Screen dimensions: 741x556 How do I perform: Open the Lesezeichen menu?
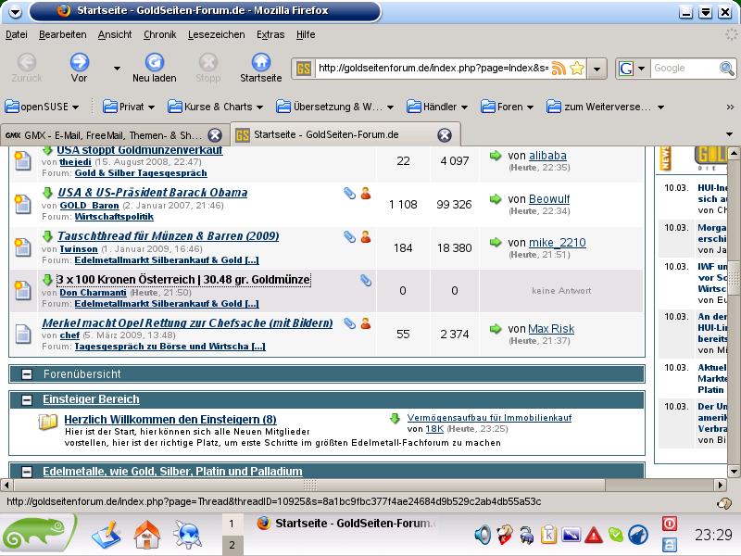click(x=216, y=34)
